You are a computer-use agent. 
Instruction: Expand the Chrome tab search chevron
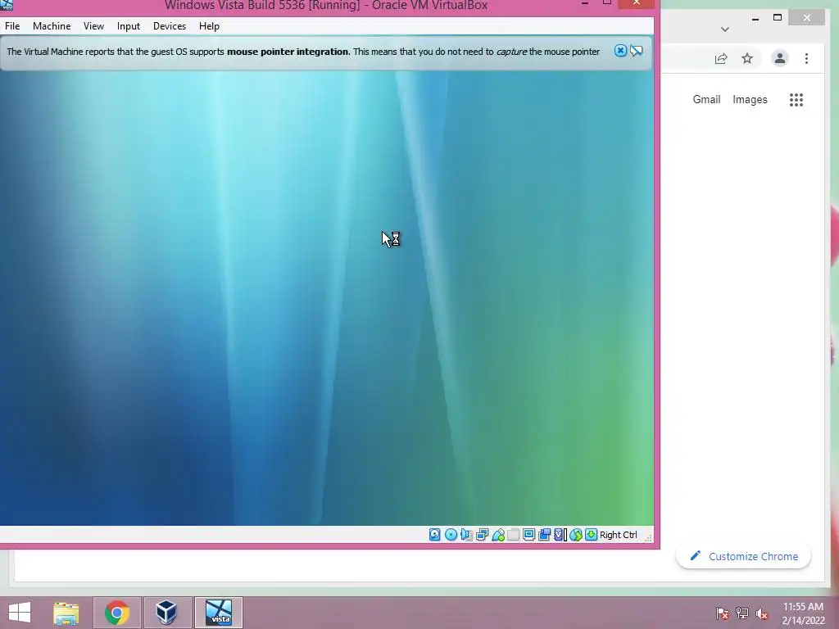click(725, 29)
